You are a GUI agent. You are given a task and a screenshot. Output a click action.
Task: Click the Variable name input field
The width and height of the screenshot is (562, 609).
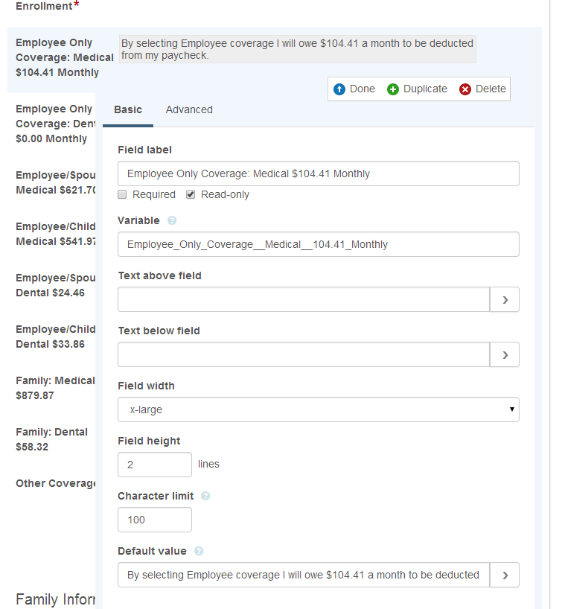318,244
